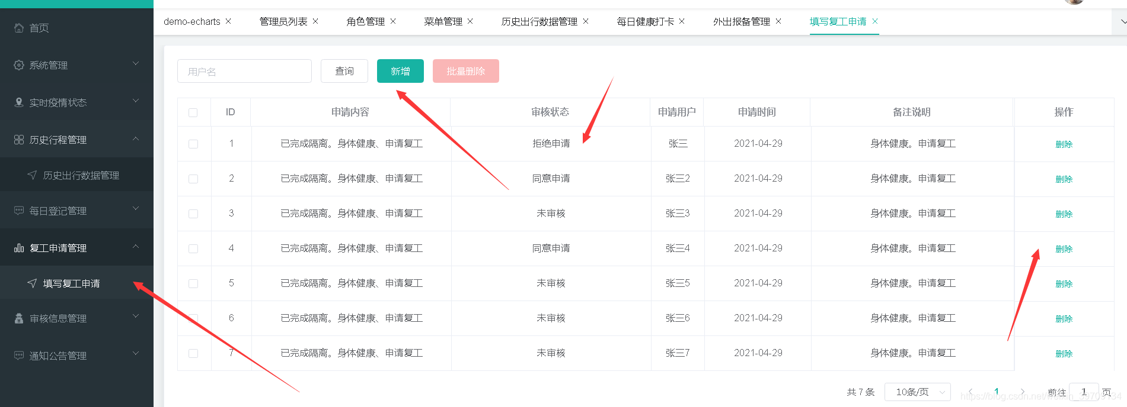
Task: Click the bar chart icon for 复工申请管理
Action: click(19, 248)
